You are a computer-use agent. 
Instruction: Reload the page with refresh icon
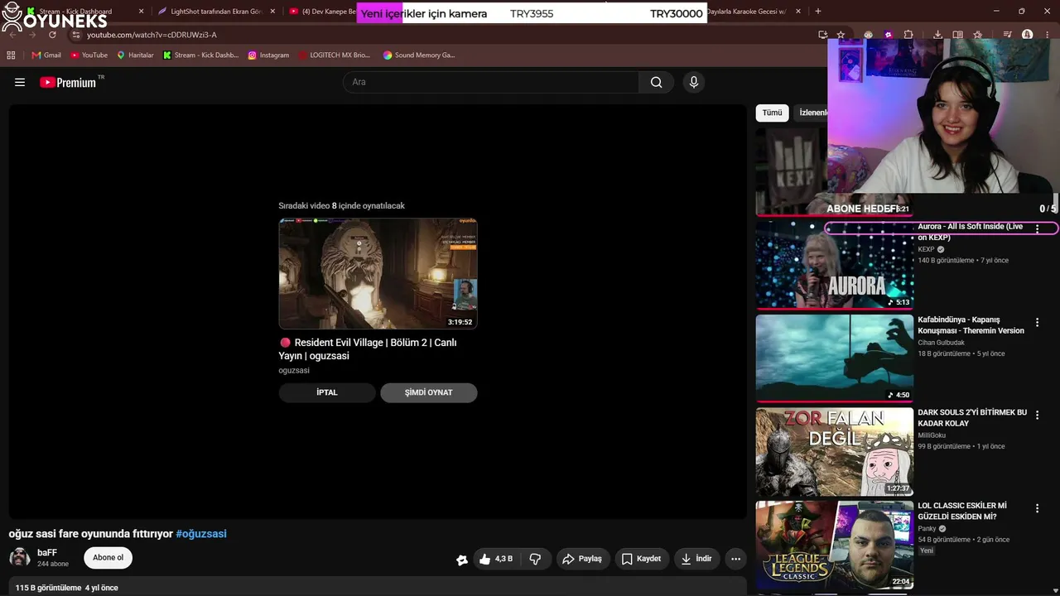52,35
